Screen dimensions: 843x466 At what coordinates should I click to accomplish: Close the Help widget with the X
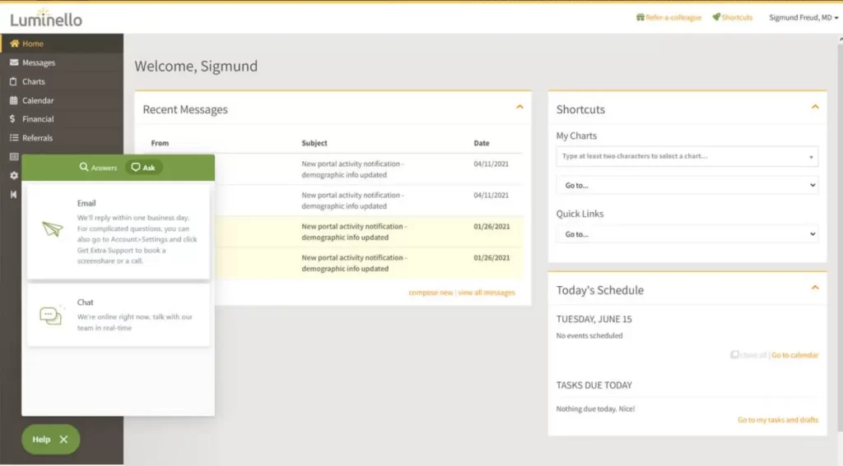pyautogui.click(x=64, y=439)
